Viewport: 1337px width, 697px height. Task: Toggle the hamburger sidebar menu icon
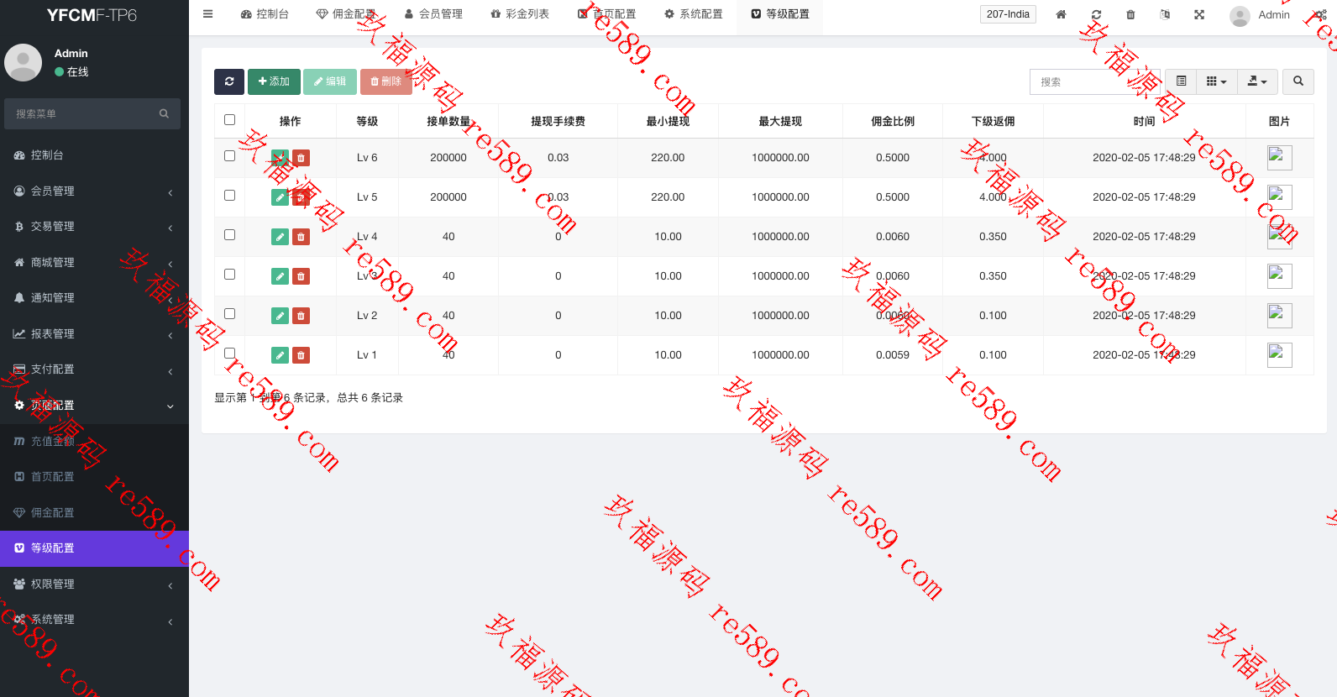[208, 14]
